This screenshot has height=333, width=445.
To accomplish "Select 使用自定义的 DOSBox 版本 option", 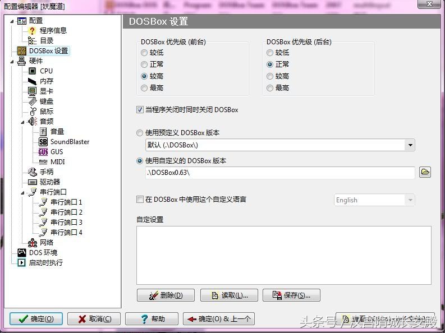I will [140, 161].
